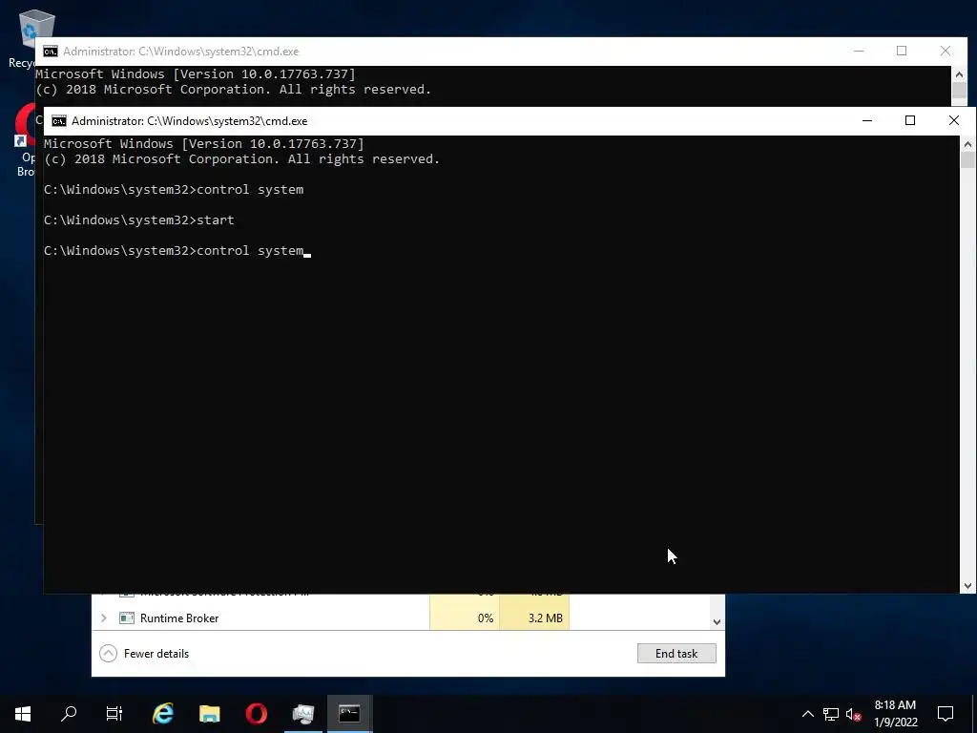Open the Windows Start menu
This screenshot has width=977, height=733.
(23, 714)
